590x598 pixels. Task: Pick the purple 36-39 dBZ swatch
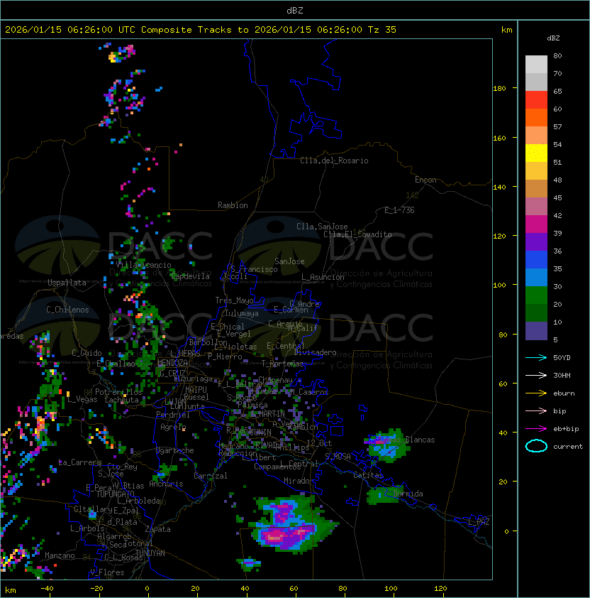tap(536, 241)
